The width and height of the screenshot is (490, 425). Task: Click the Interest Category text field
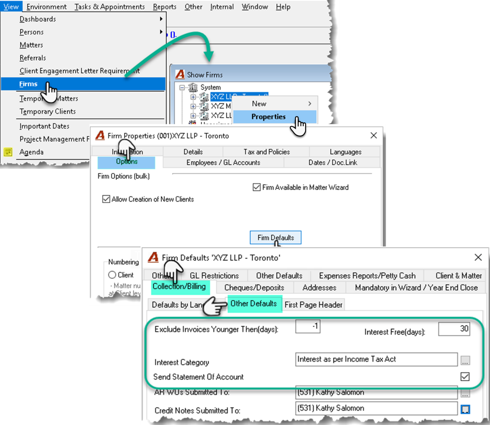tap(376, 359)
